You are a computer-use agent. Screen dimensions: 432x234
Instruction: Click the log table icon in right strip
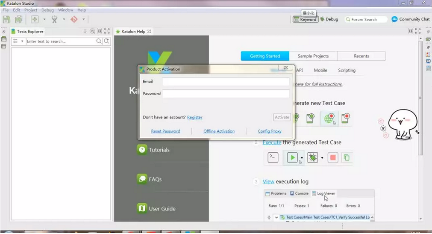click(428, 68)
